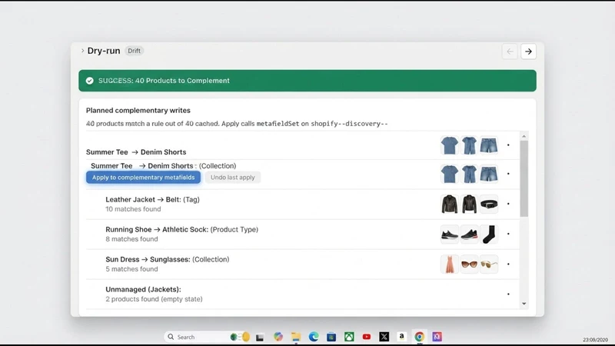Expand the Dry-run chevron
This screenshot has height=346, width=615.
pyautogui.click(x=82, y=51)
